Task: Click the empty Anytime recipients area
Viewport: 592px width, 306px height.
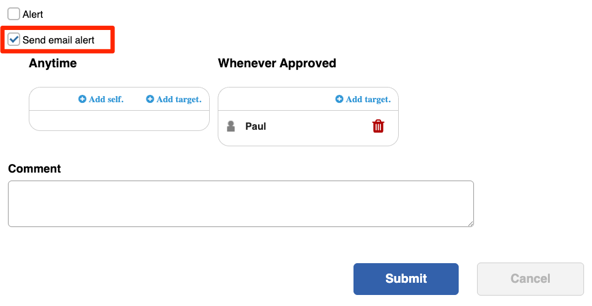Action: tap(119, 121)
